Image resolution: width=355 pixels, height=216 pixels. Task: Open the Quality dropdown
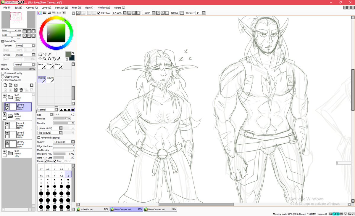[73, 142]
